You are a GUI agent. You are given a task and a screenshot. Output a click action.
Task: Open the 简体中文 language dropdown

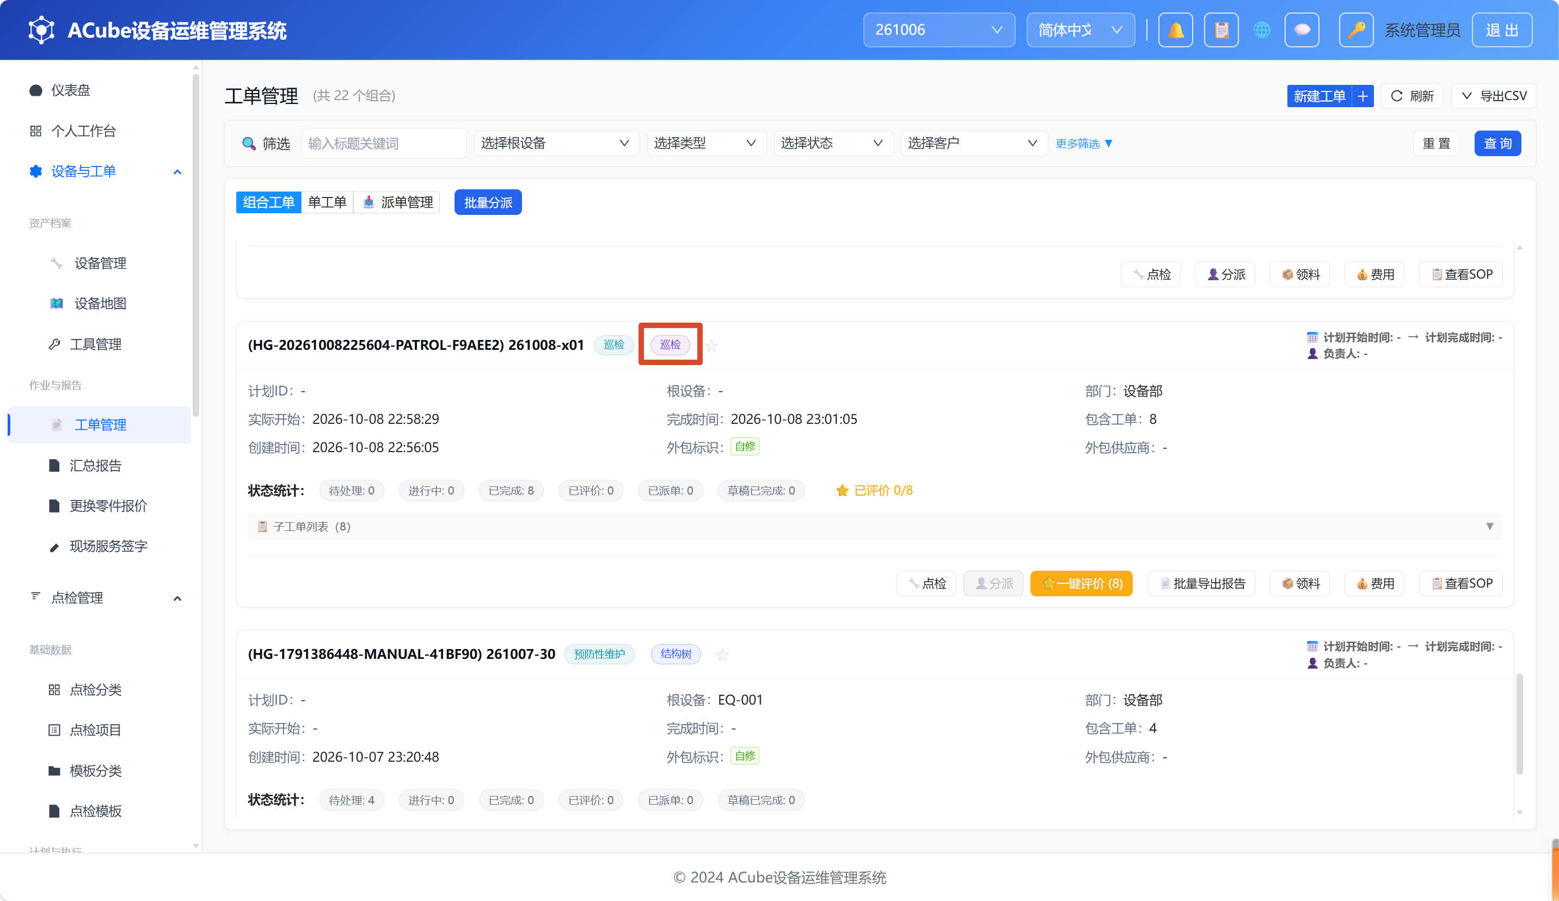1080,30
